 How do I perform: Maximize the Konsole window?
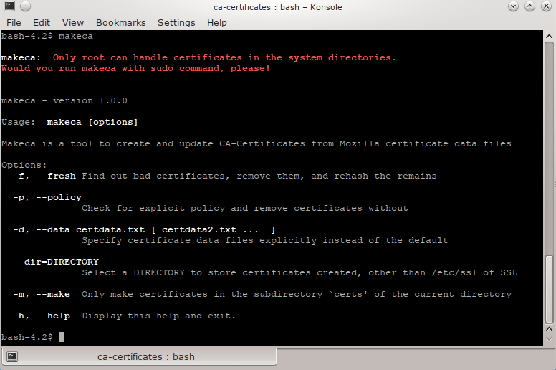[x=529, y=7]
